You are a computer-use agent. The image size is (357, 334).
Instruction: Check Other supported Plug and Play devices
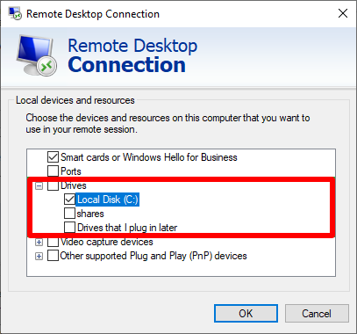tap(53, 256)
